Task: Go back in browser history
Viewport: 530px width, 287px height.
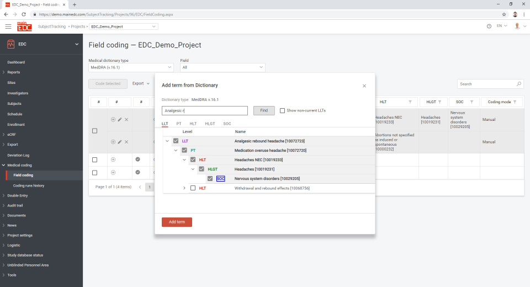Action: click(6, 14)
